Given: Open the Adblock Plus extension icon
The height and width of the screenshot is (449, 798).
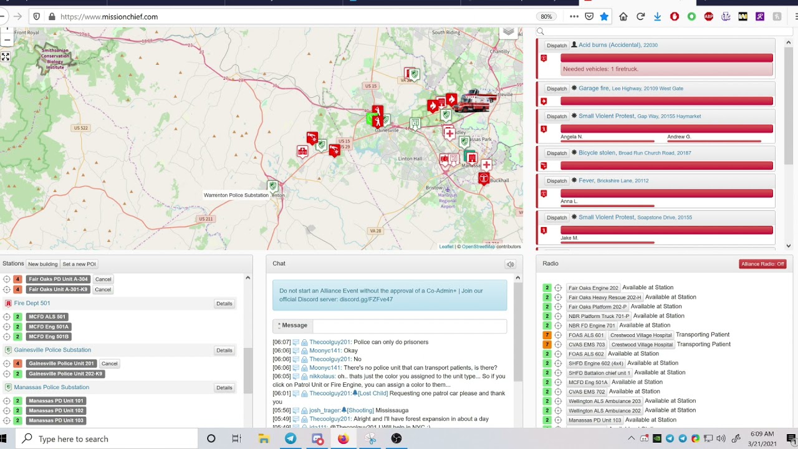Looking at the screenshot, I should click(709, 17).
